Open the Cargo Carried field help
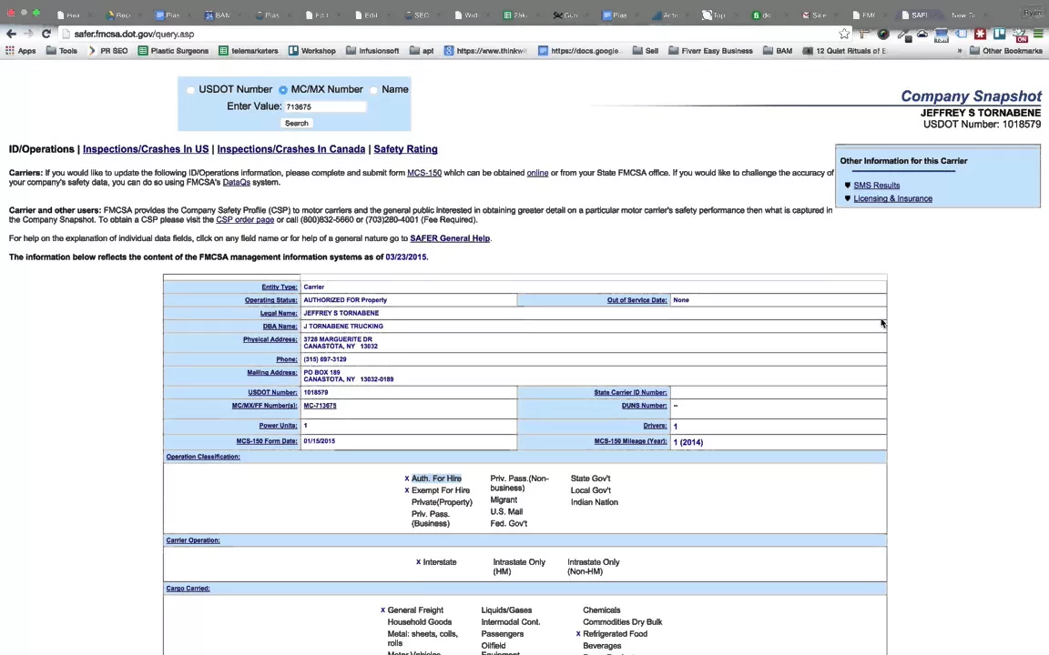1049x655 pixels. coord(188,589)
